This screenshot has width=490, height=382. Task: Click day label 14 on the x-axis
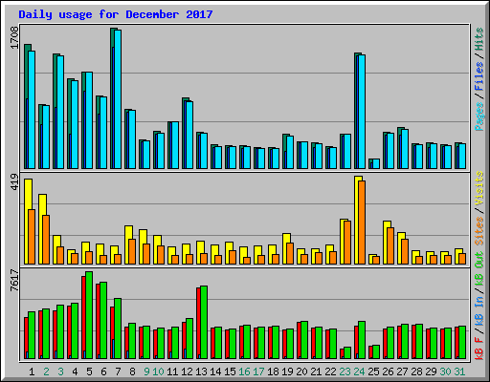tap(215, 371)
